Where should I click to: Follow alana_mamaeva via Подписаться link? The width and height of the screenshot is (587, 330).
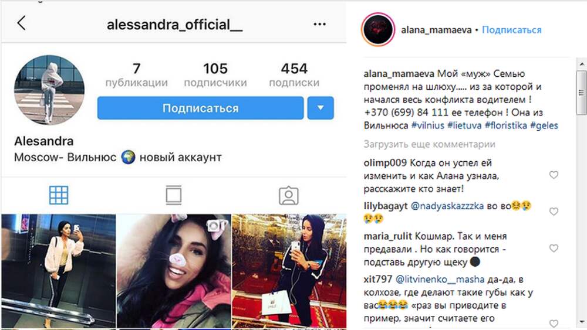point(511,30)
